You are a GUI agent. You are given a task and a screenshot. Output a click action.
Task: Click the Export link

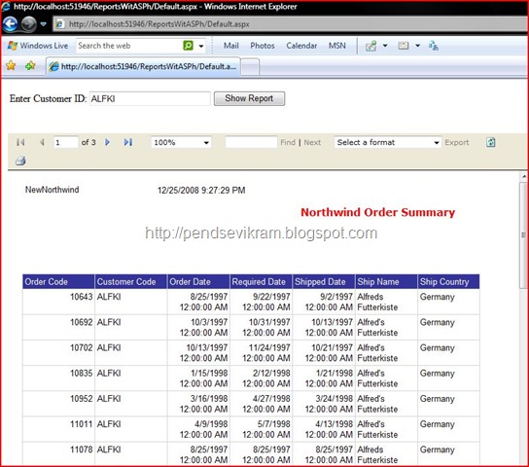[x=456, y=142]
